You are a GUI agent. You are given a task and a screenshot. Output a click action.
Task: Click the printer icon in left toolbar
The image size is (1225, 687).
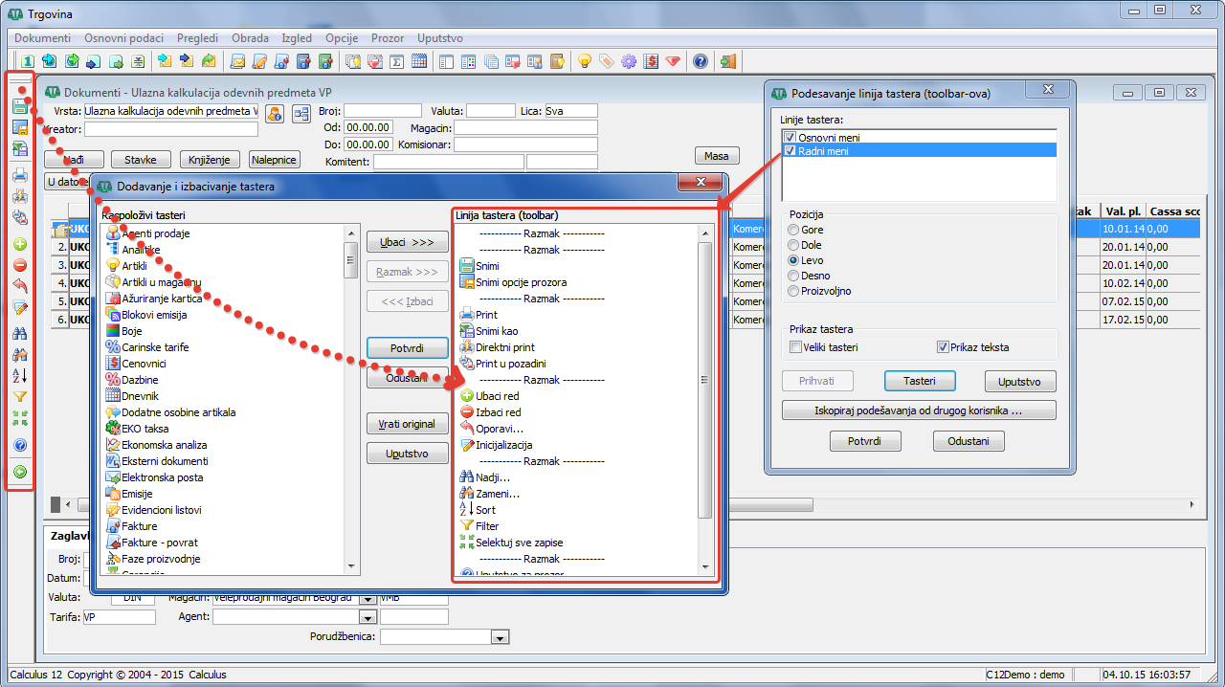point(20,175)
